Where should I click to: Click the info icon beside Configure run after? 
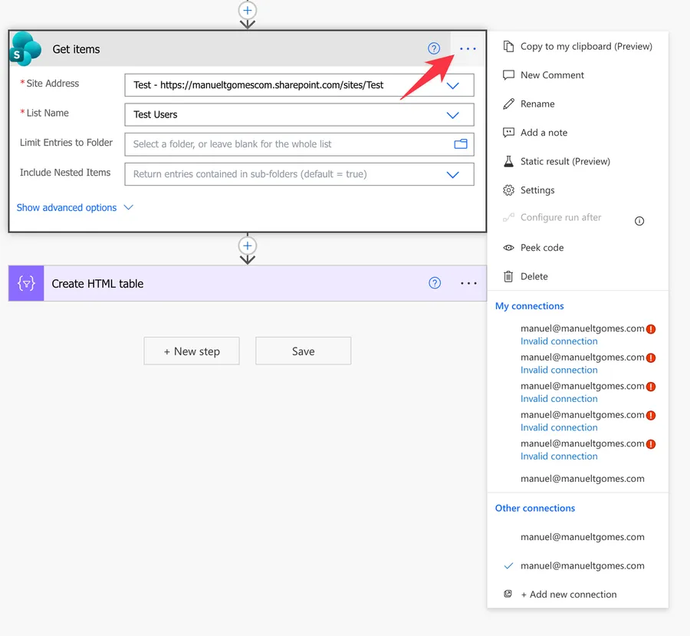[x=639, y=221]
